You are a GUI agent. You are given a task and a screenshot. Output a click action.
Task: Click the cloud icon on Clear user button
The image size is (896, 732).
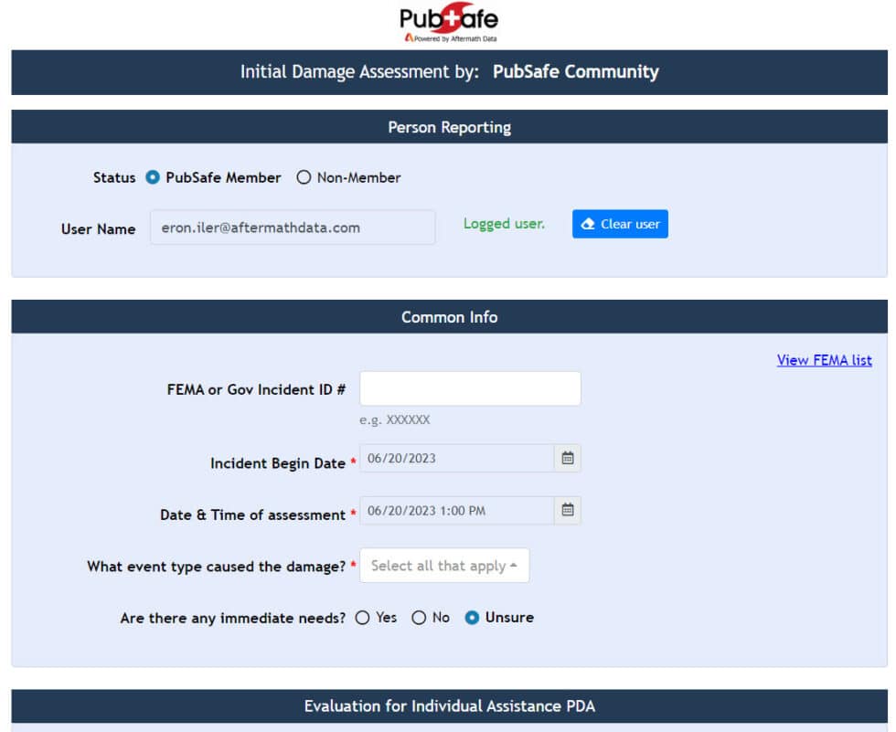pyautogui.click(x=587, y=223)
